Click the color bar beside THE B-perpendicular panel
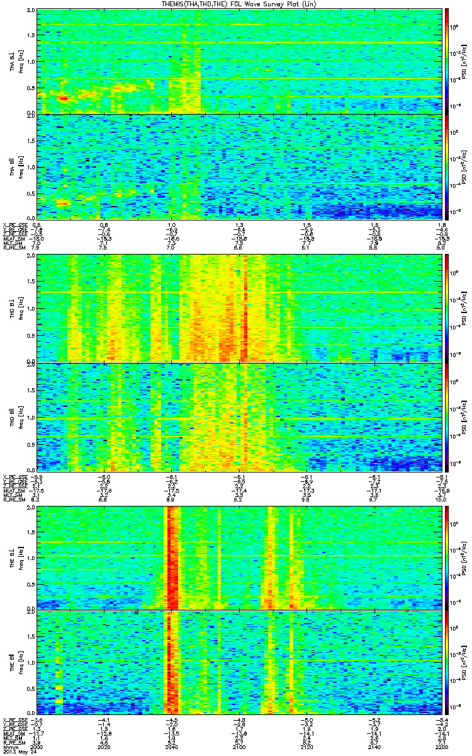The height and width of the screenshot is (756, 472). [x=447, y=558]
